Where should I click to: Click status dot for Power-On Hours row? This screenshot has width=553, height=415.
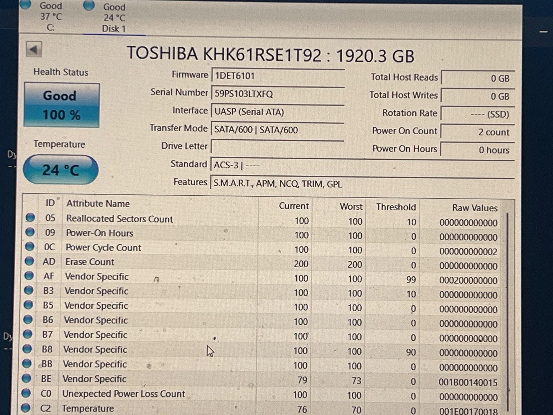(30, 232)
